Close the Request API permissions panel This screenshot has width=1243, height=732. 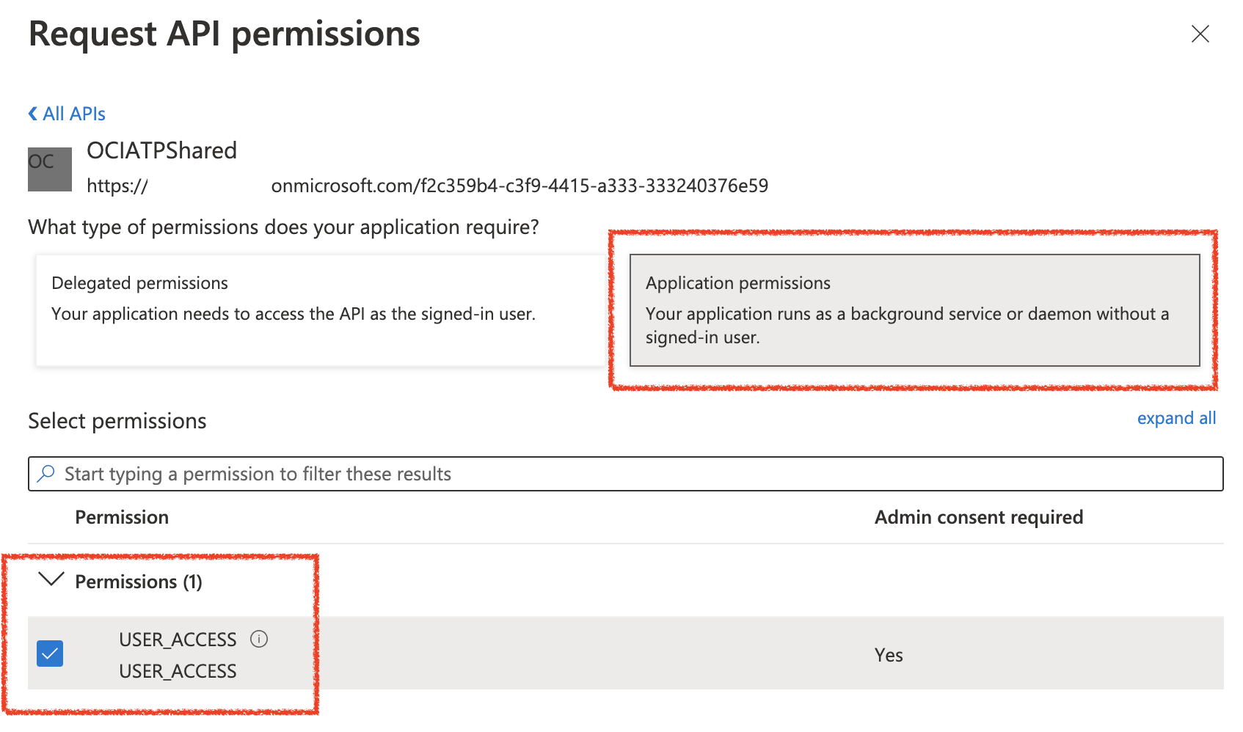click(x=1200, y=34)
